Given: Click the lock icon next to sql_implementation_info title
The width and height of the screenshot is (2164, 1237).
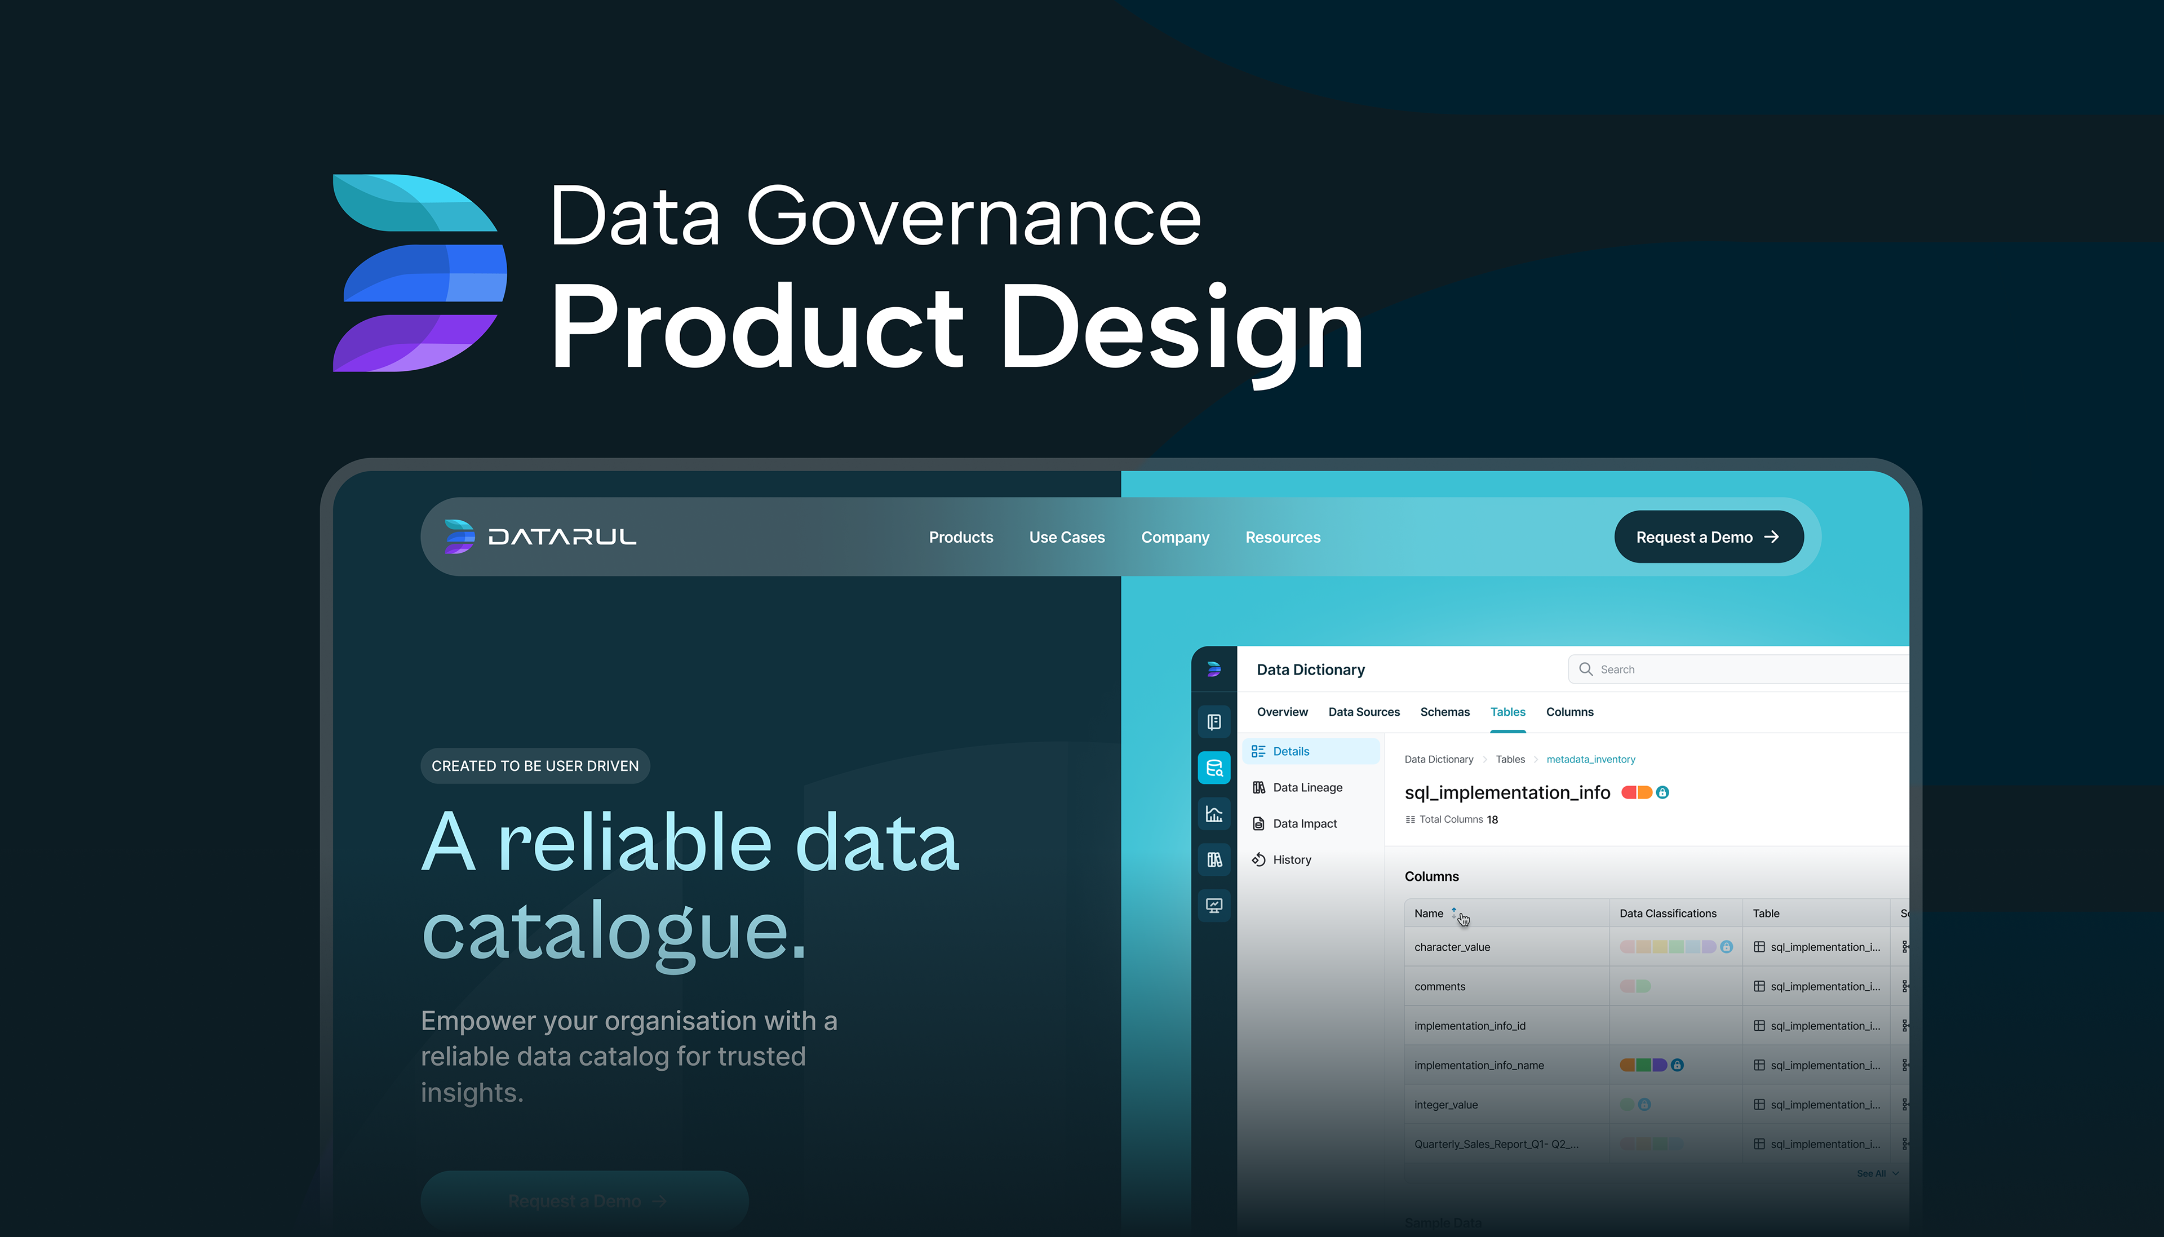Looking at the screenshot, I should [1663, 793].
